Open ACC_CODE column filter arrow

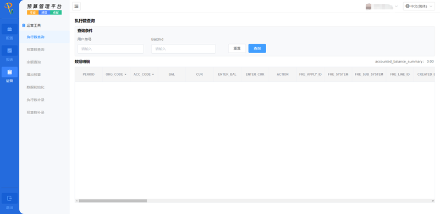pos(153,75)
